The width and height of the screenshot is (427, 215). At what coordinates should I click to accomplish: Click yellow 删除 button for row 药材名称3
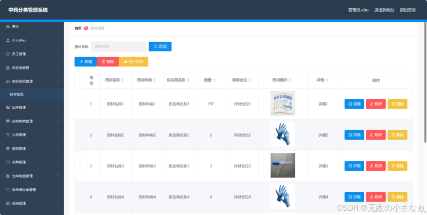pos(397,166)
